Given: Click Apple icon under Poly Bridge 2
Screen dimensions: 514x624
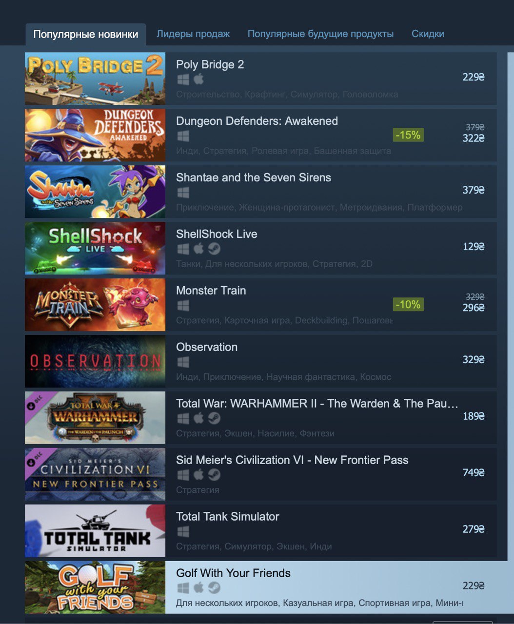Looking at the screenshot, I should click(x=198, y=79).
